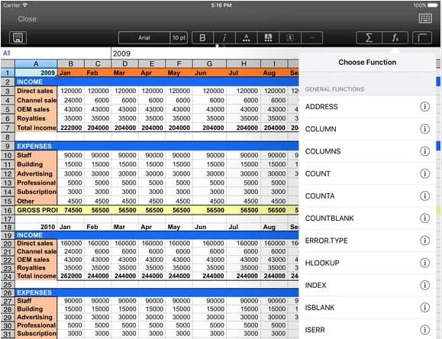Tap the formula bar showing 2009
Viewport: 442px width, 339px height.
pyautogui.click(x=205, y=53)
